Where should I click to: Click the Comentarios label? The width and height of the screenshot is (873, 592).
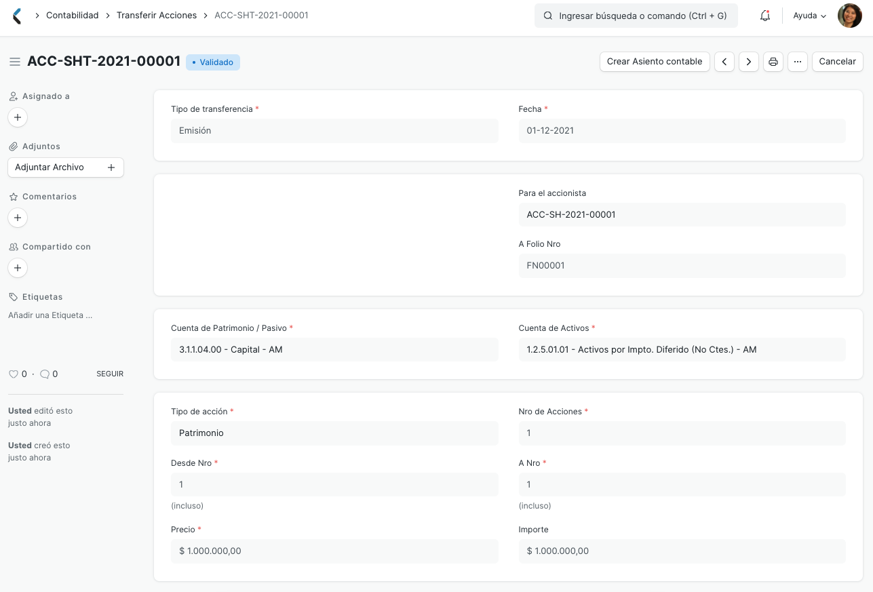pos(50,197)
